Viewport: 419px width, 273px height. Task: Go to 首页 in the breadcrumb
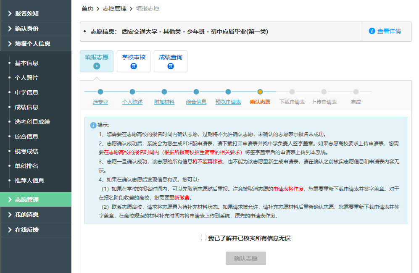pos(87,8)
